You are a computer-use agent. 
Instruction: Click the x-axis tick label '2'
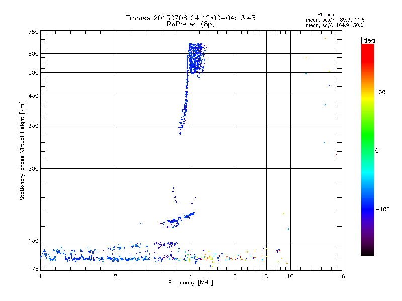(116, 276)
